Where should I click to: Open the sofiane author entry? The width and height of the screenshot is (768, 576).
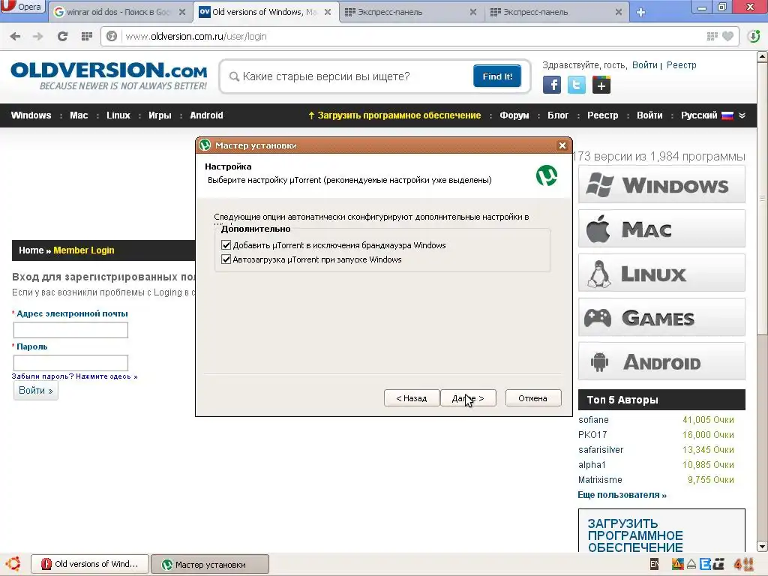tap(593, 420)
